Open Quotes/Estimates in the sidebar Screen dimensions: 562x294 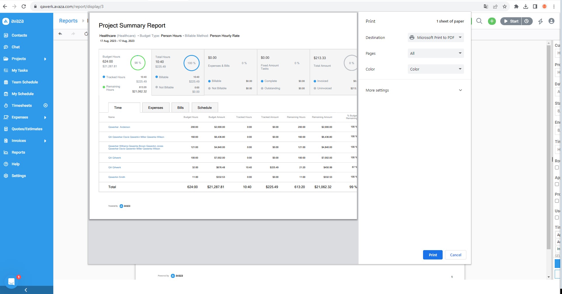click(x=27, y=129)
